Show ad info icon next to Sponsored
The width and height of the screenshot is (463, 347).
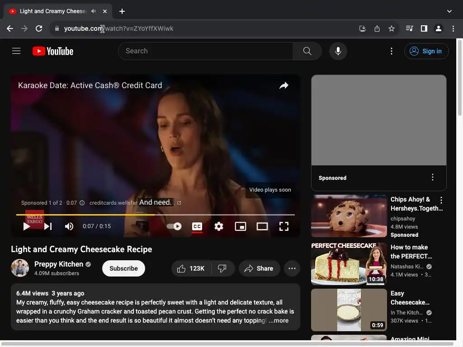coord(82,203)
